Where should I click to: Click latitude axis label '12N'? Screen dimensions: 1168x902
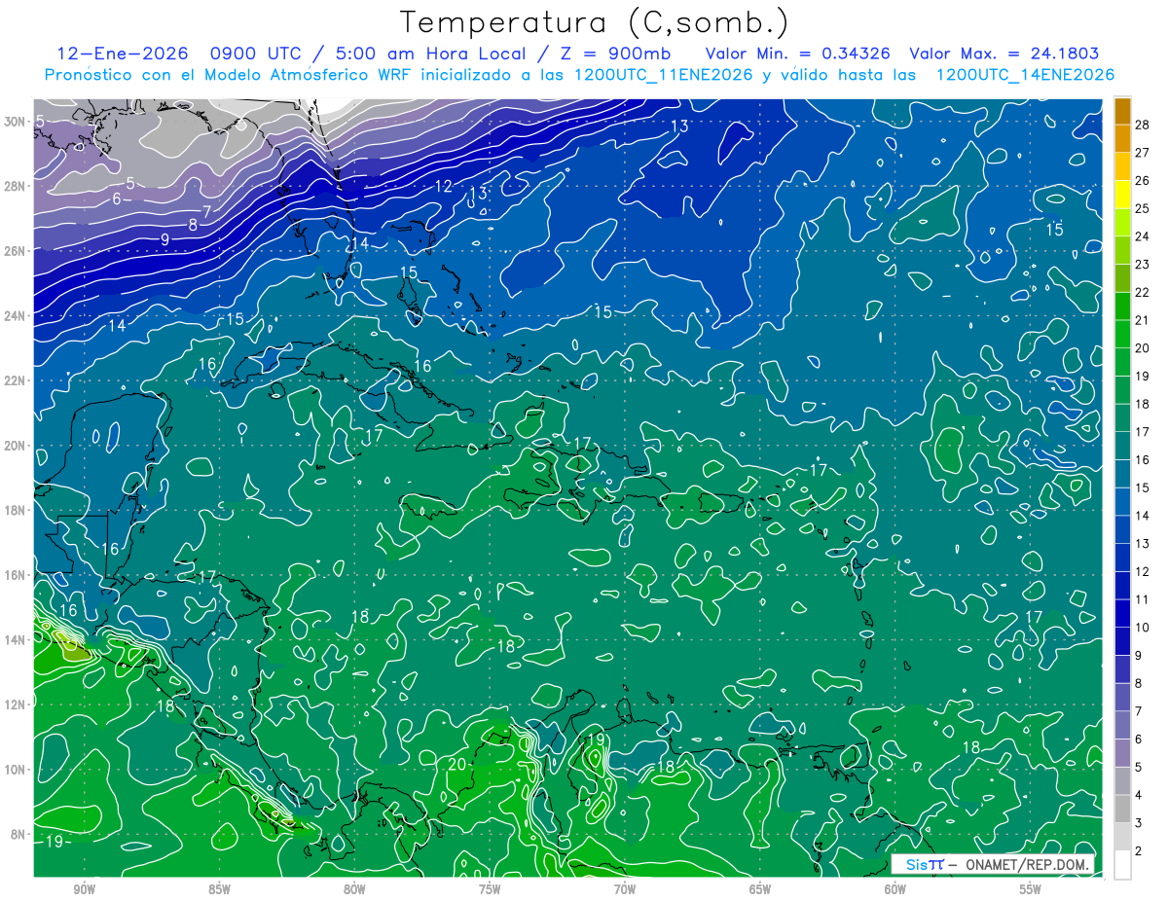point(16,704)
